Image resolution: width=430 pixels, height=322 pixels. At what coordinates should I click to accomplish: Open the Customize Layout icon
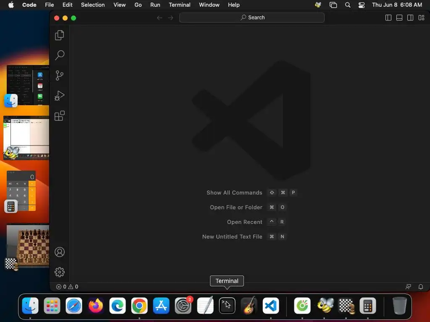point(422,18)
